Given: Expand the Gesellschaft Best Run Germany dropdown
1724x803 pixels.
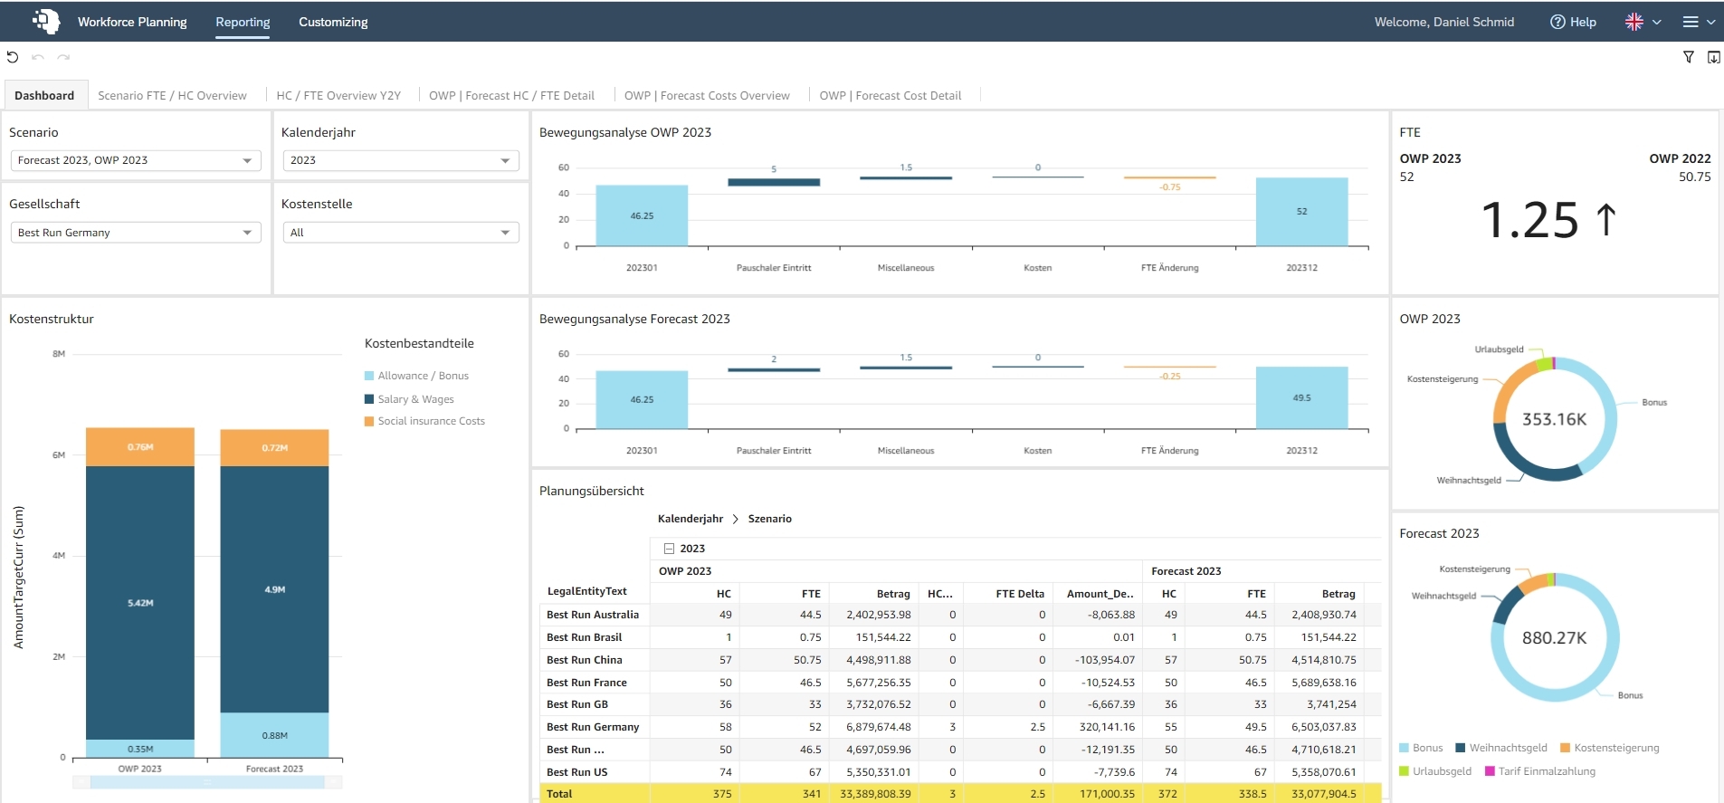Looking at the screenshot, I should tap(136, 233).
